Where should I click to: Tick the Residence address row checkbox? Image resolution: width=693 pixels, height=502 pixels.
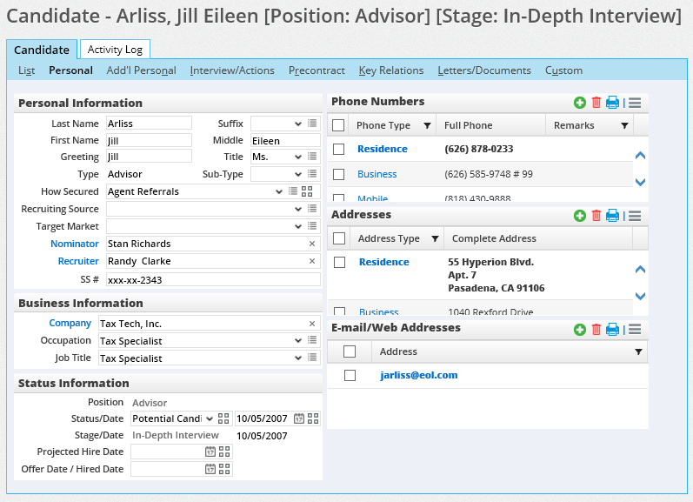(340, 262)
